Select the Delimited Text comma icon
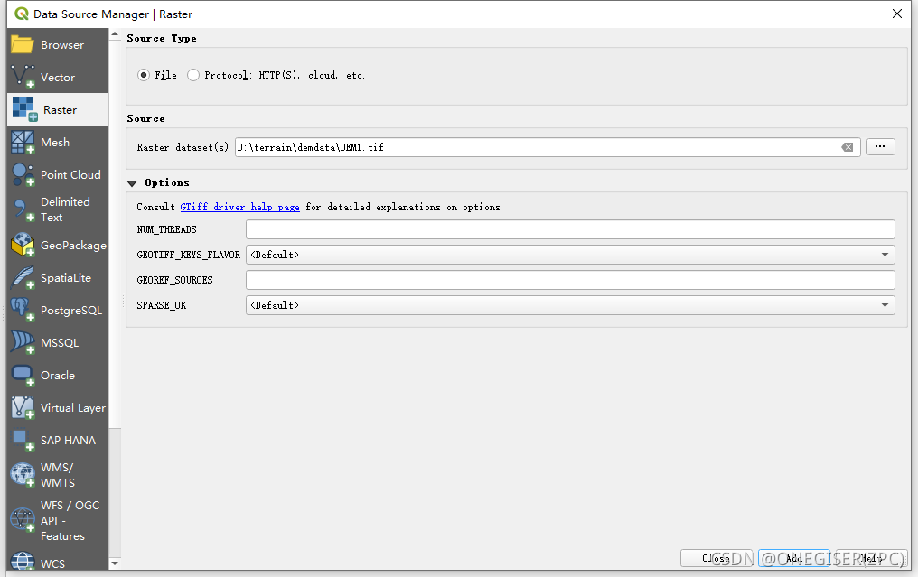This screenshot has height=577, width=918. point(23,209)
